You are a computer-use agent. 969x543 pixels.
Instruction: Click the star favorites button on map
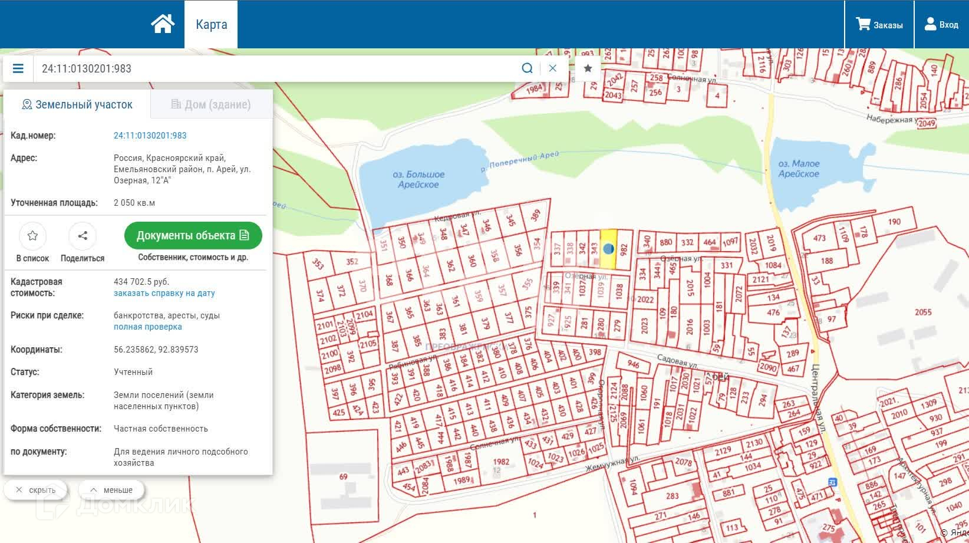[x=588, y=68]
